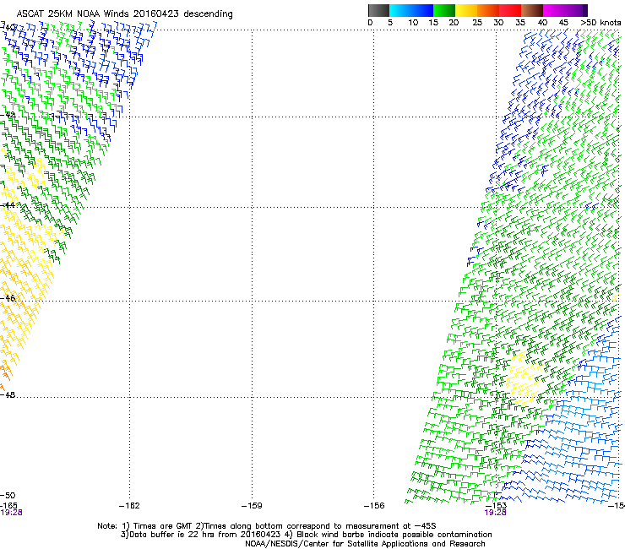Click the '-162' longitude axis label
The height and width of the screenshot is (549, 625).
pos(129,506)
